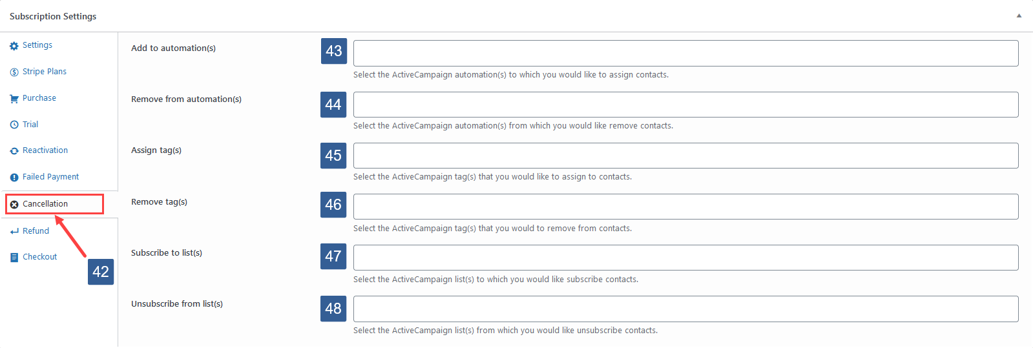This screenshot has height=348, width=1033.
Task: Click the Cancellation X circle icon
Action: [x=14, y=205]
